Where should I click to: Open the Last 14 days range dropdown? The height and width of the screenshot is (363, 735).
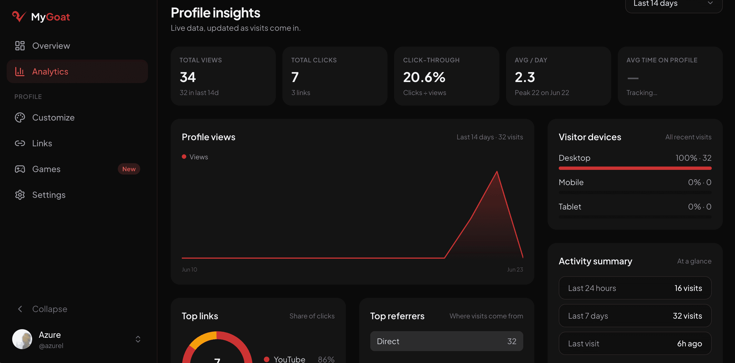click(x=674, y=4)
